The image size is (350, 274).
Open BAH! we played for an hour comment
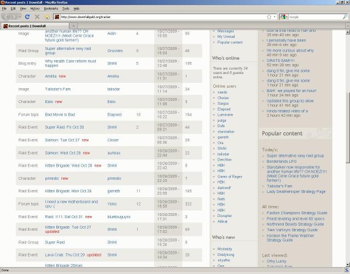point(291,91)
